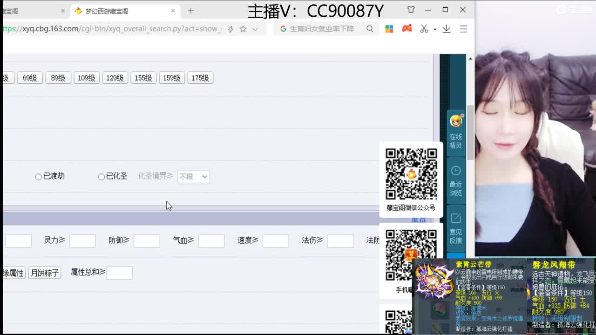Click the 法伤≥ input field
Image resolution: width=596 pixels, height=335 pixels.
pos(340,241)
